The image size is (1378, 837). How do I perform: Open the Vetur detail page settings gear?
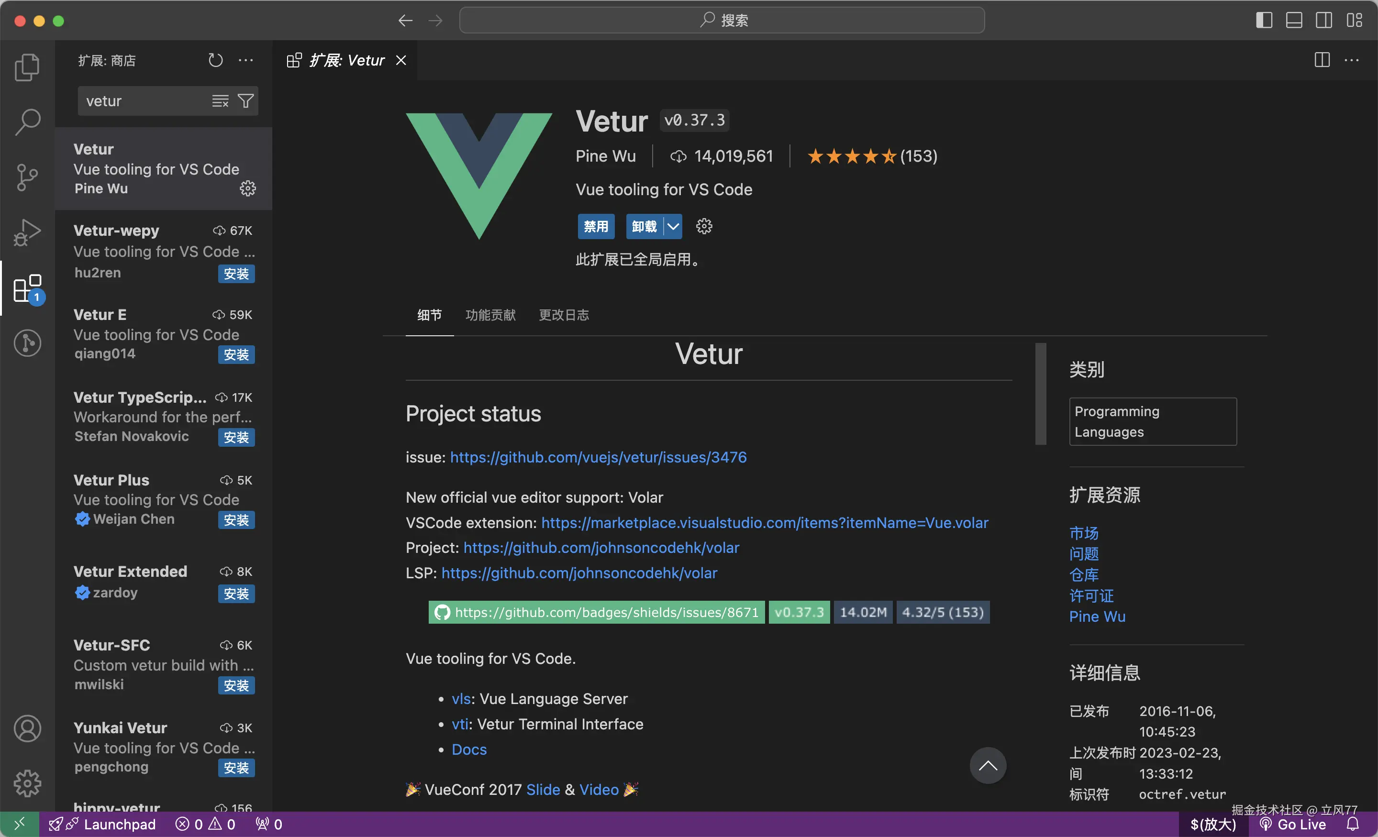point(704,226)
